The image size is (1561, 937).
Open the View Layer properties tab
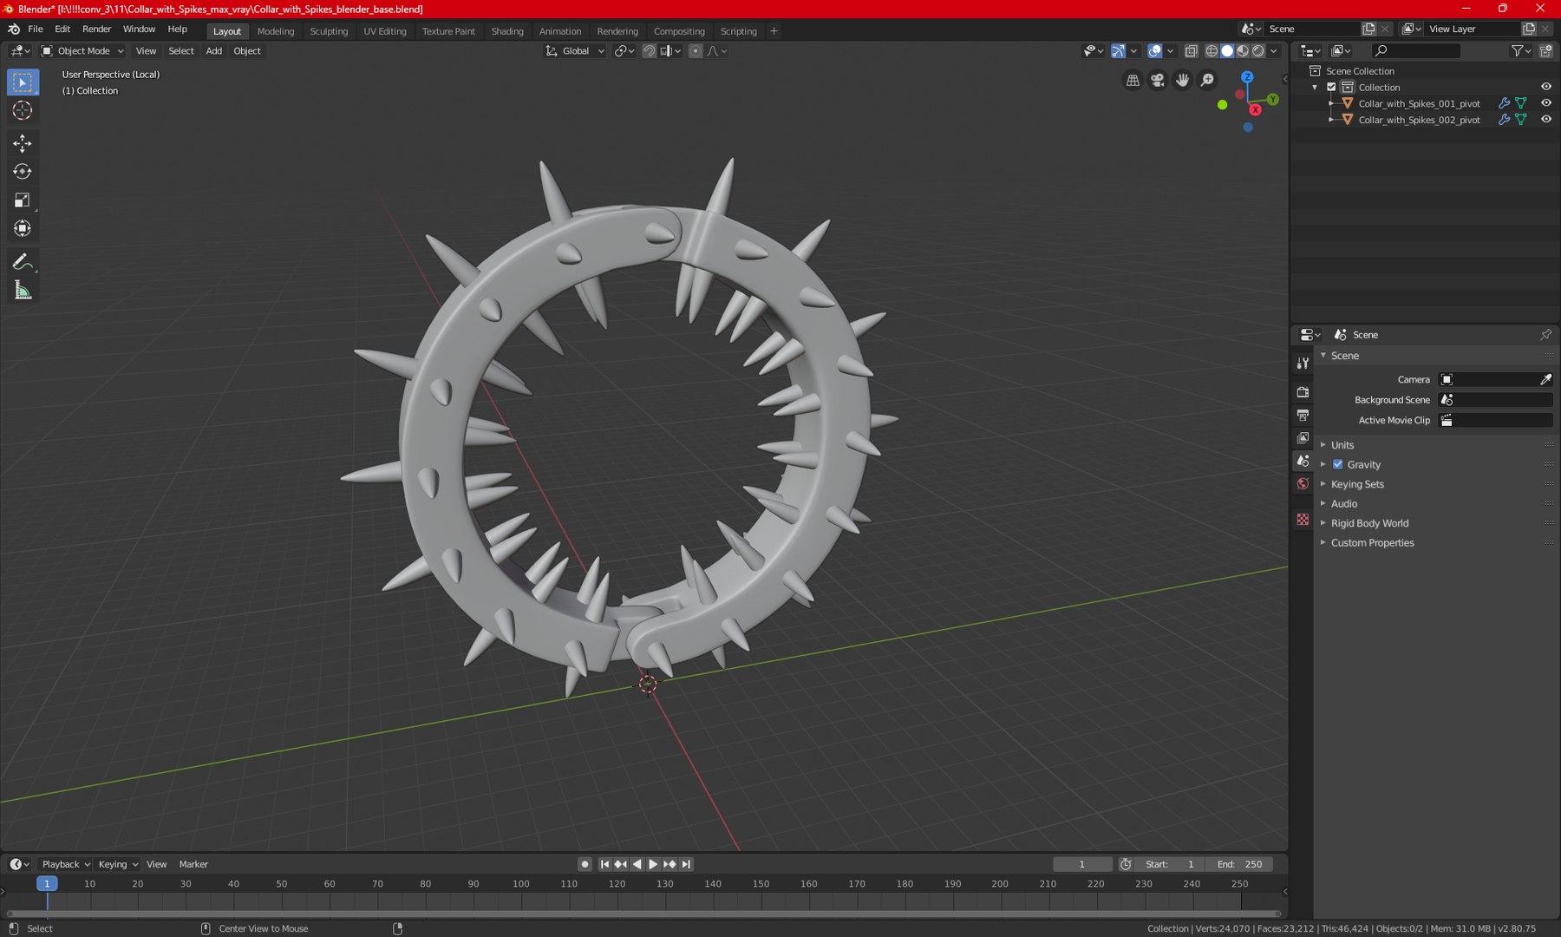click(1303, 438)
